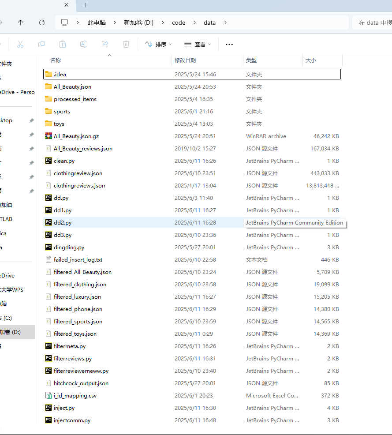Click the Refresh icon
The width and height of the screenshot is (392, 435).
[42, 22]
